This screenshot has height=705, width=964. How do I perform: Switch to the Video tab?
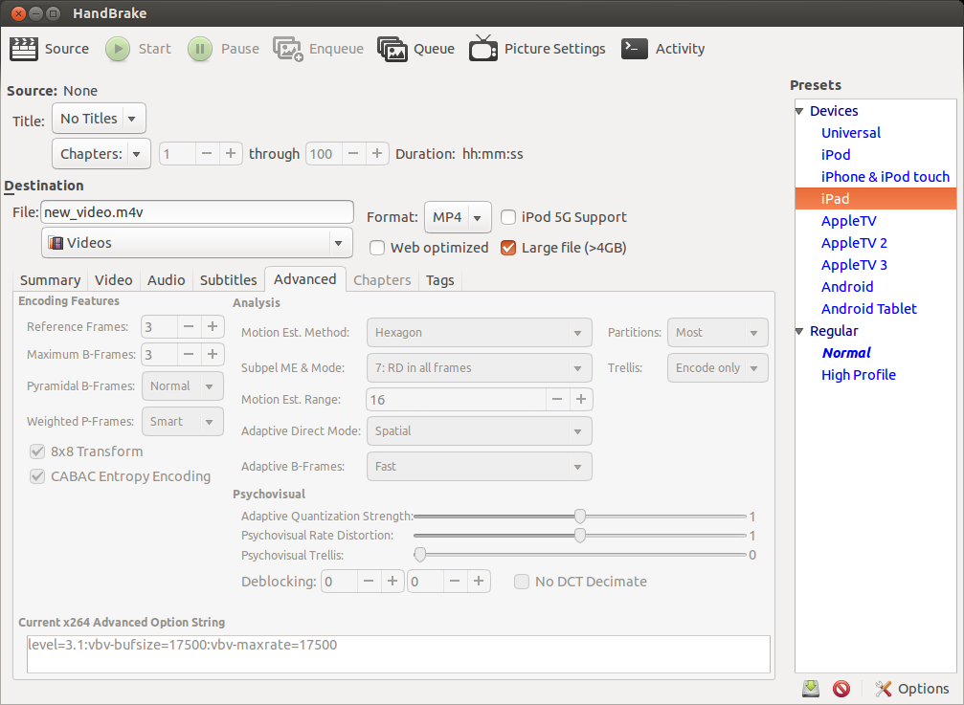[x=114, y=280]
